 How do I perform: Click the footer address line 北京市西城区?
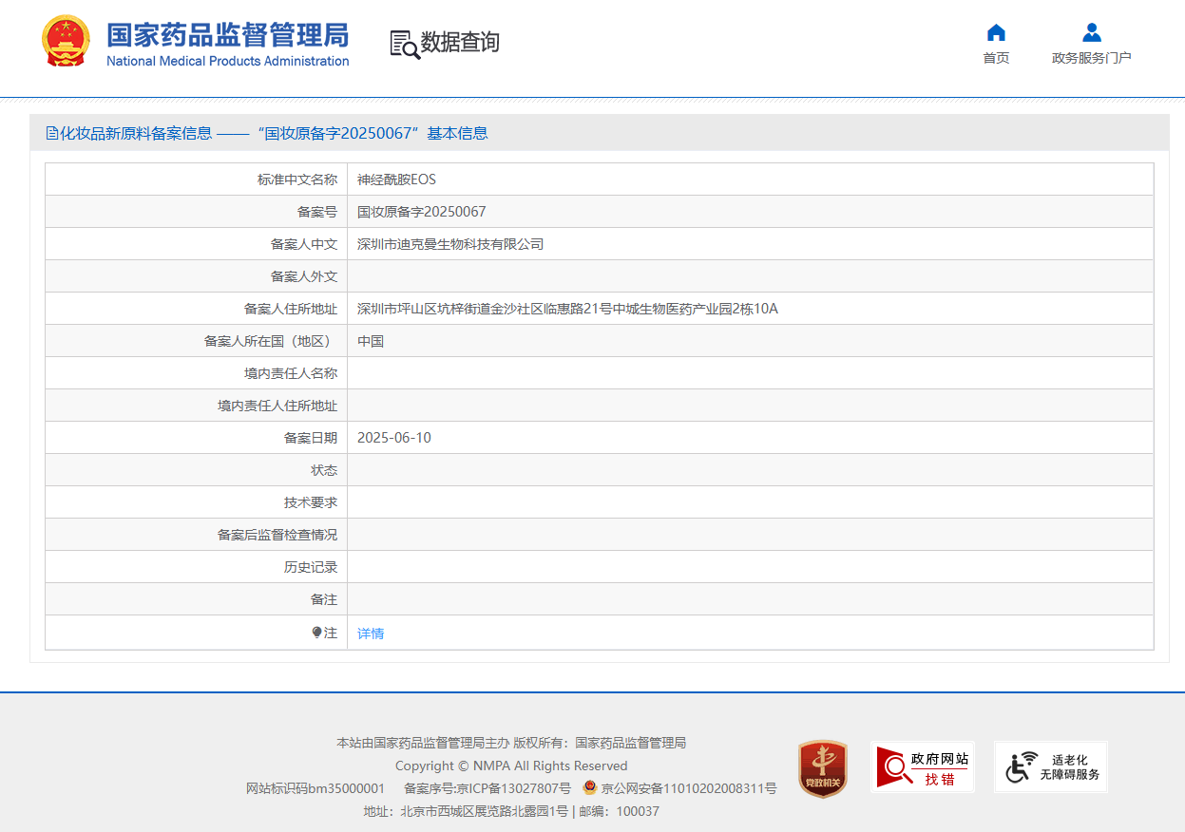511,811
